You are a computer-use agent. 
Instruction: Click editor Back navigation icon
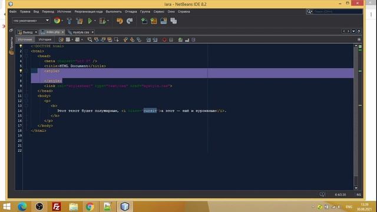tap(68, 39)
